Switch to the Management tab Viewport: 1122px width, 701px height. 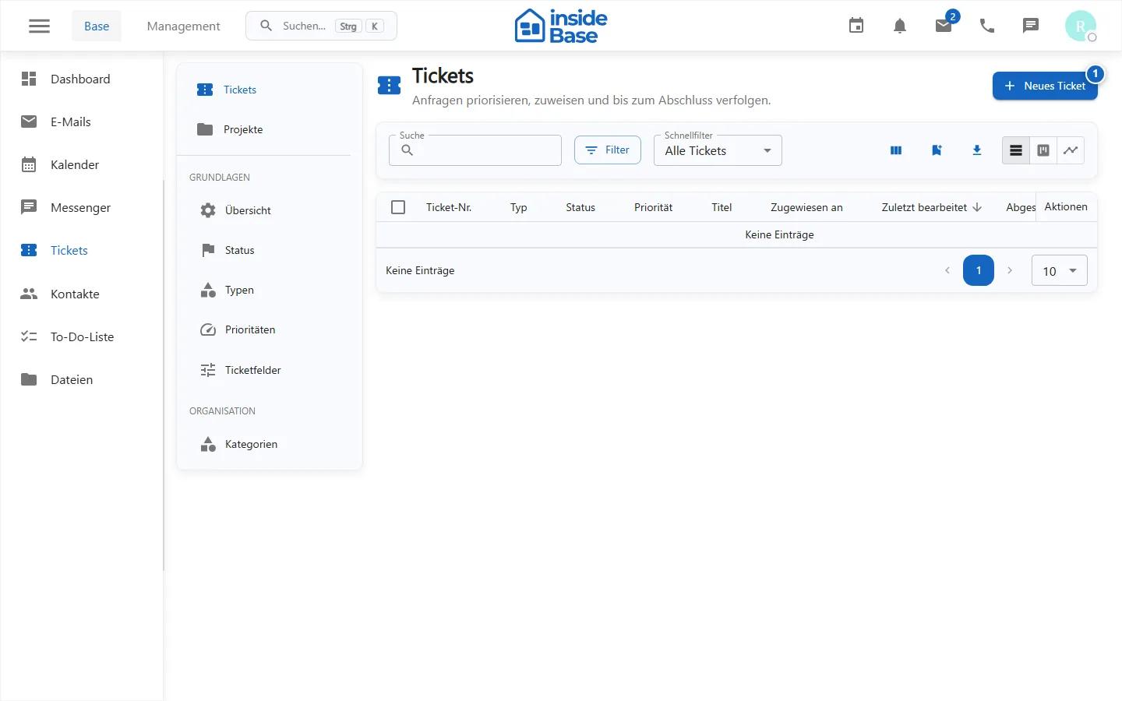(183, 26)
